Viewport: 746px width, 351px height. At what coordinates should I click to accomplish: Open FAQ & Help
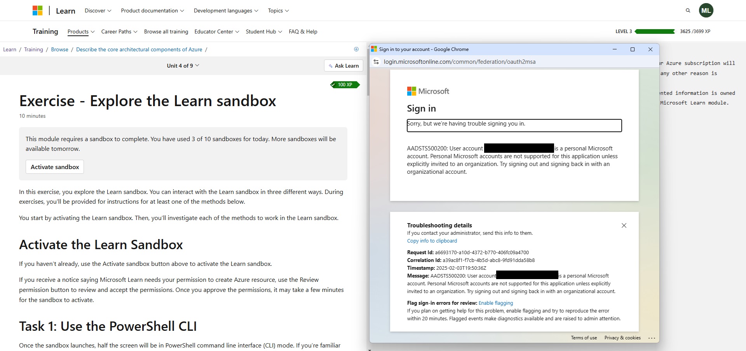(303, 31)
